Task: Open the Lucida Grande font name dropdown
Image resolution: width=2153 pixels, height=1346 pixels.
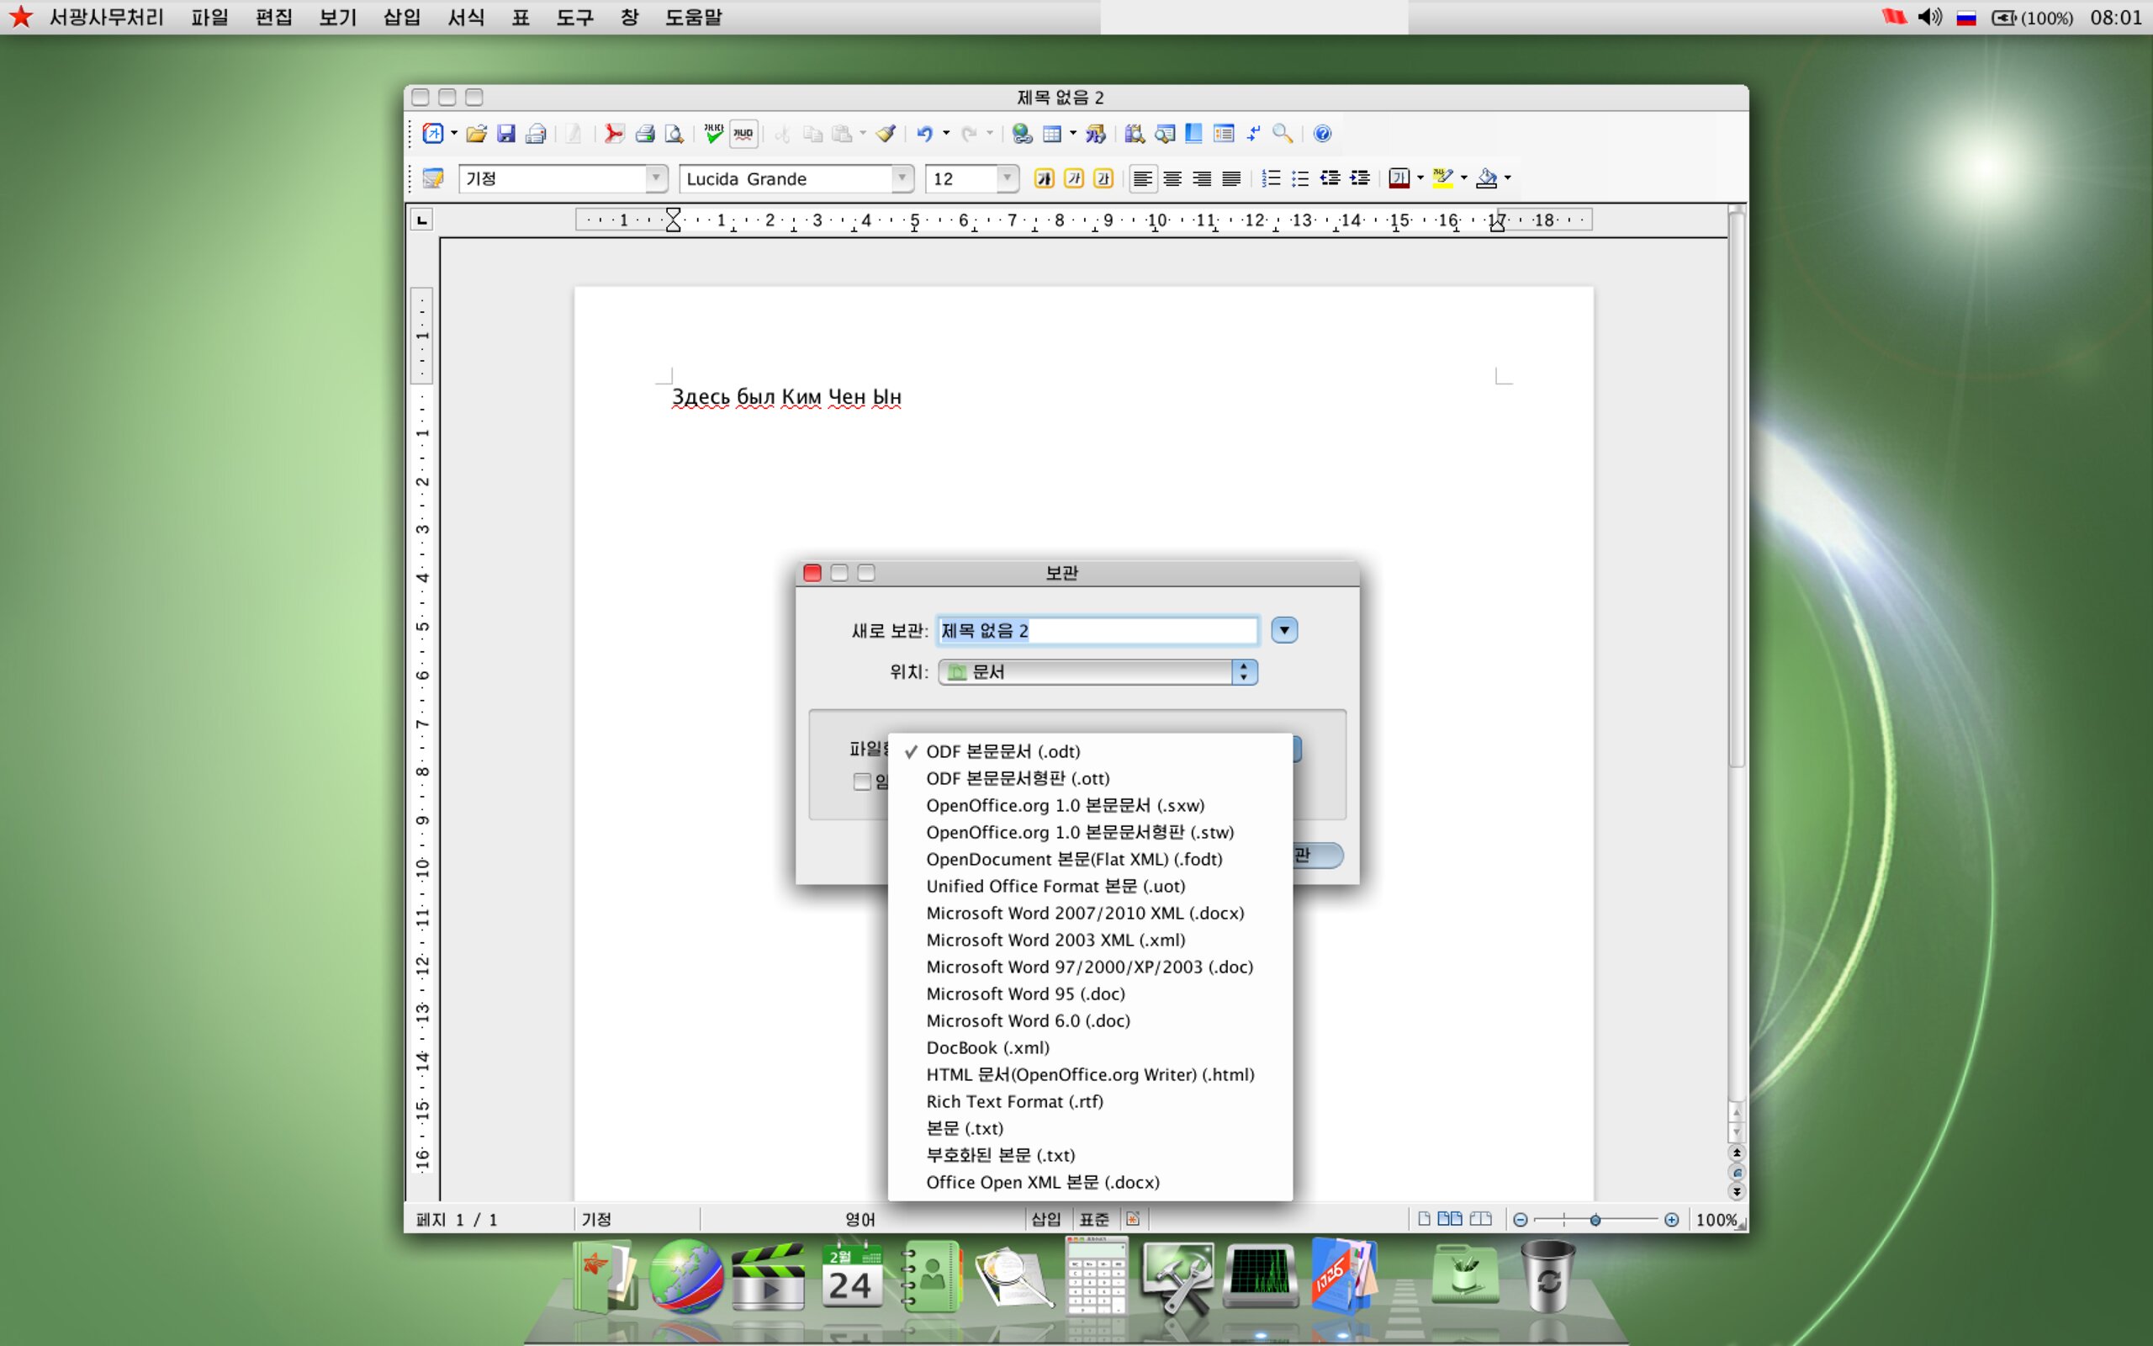Action: click(902, 178)
